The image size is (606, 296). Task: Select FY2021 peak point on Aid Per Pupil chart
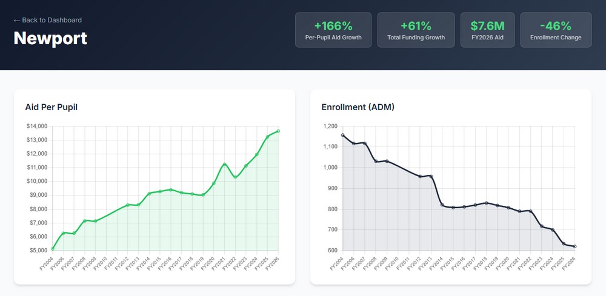click(x=224, y=164)
